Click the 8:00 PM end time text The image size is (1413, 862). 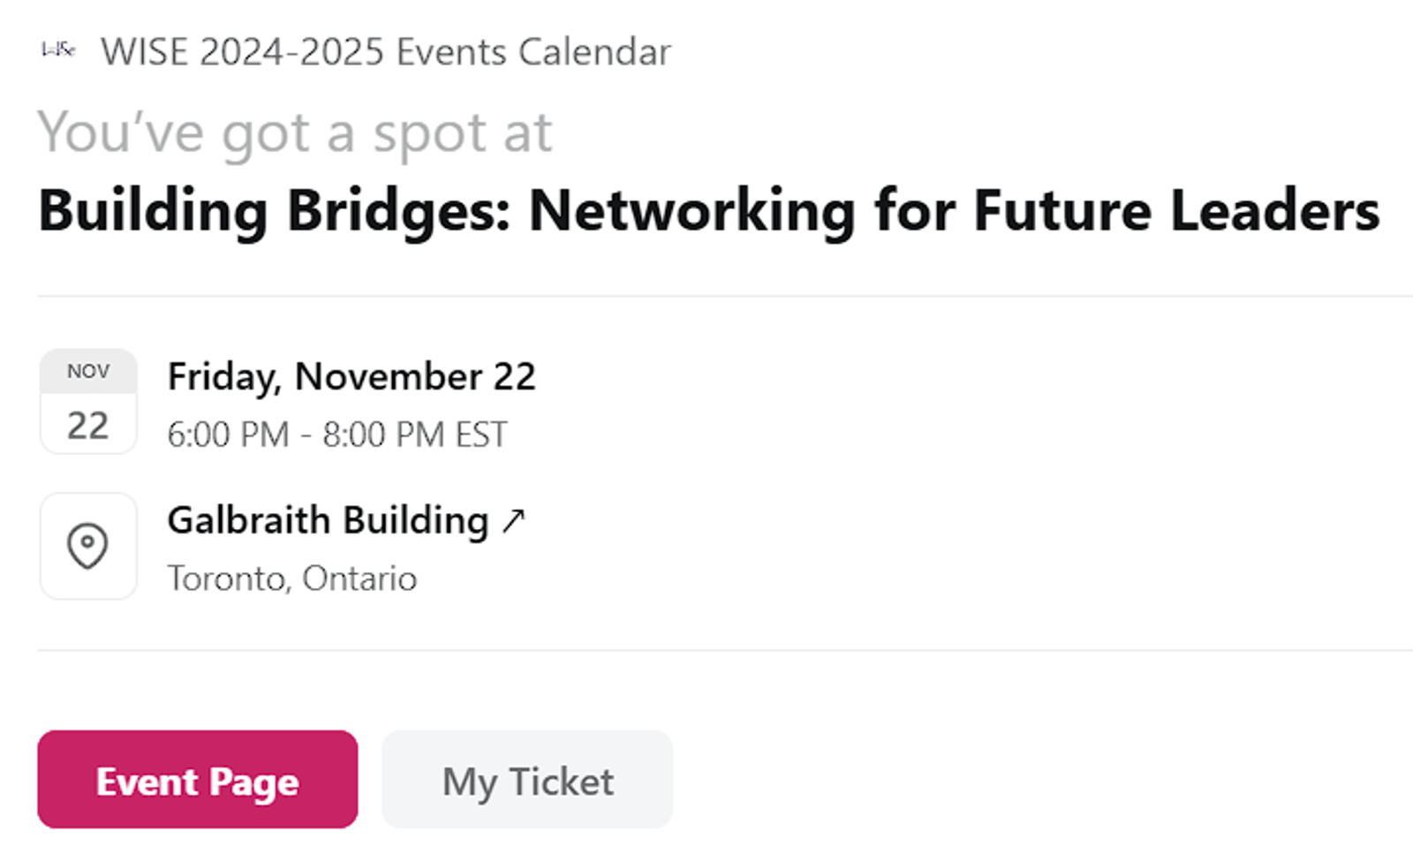pos(383,435)
